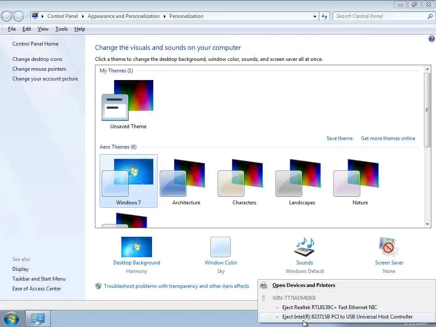This screenshot has width=436, height=327.
Task: Click the Back navigation arrow
Action: (7, 17)
